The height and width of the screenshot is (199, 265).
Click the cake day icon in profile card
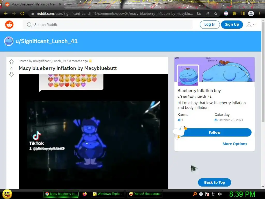click(216, 120)
